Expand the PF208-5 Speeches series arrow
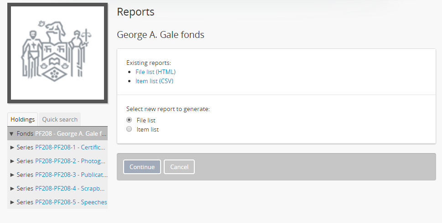The image size is (442, 223). 12,202
